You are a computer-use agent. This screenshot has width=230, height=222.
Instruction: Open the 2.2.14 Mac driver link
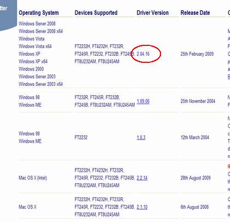point(142,178)
